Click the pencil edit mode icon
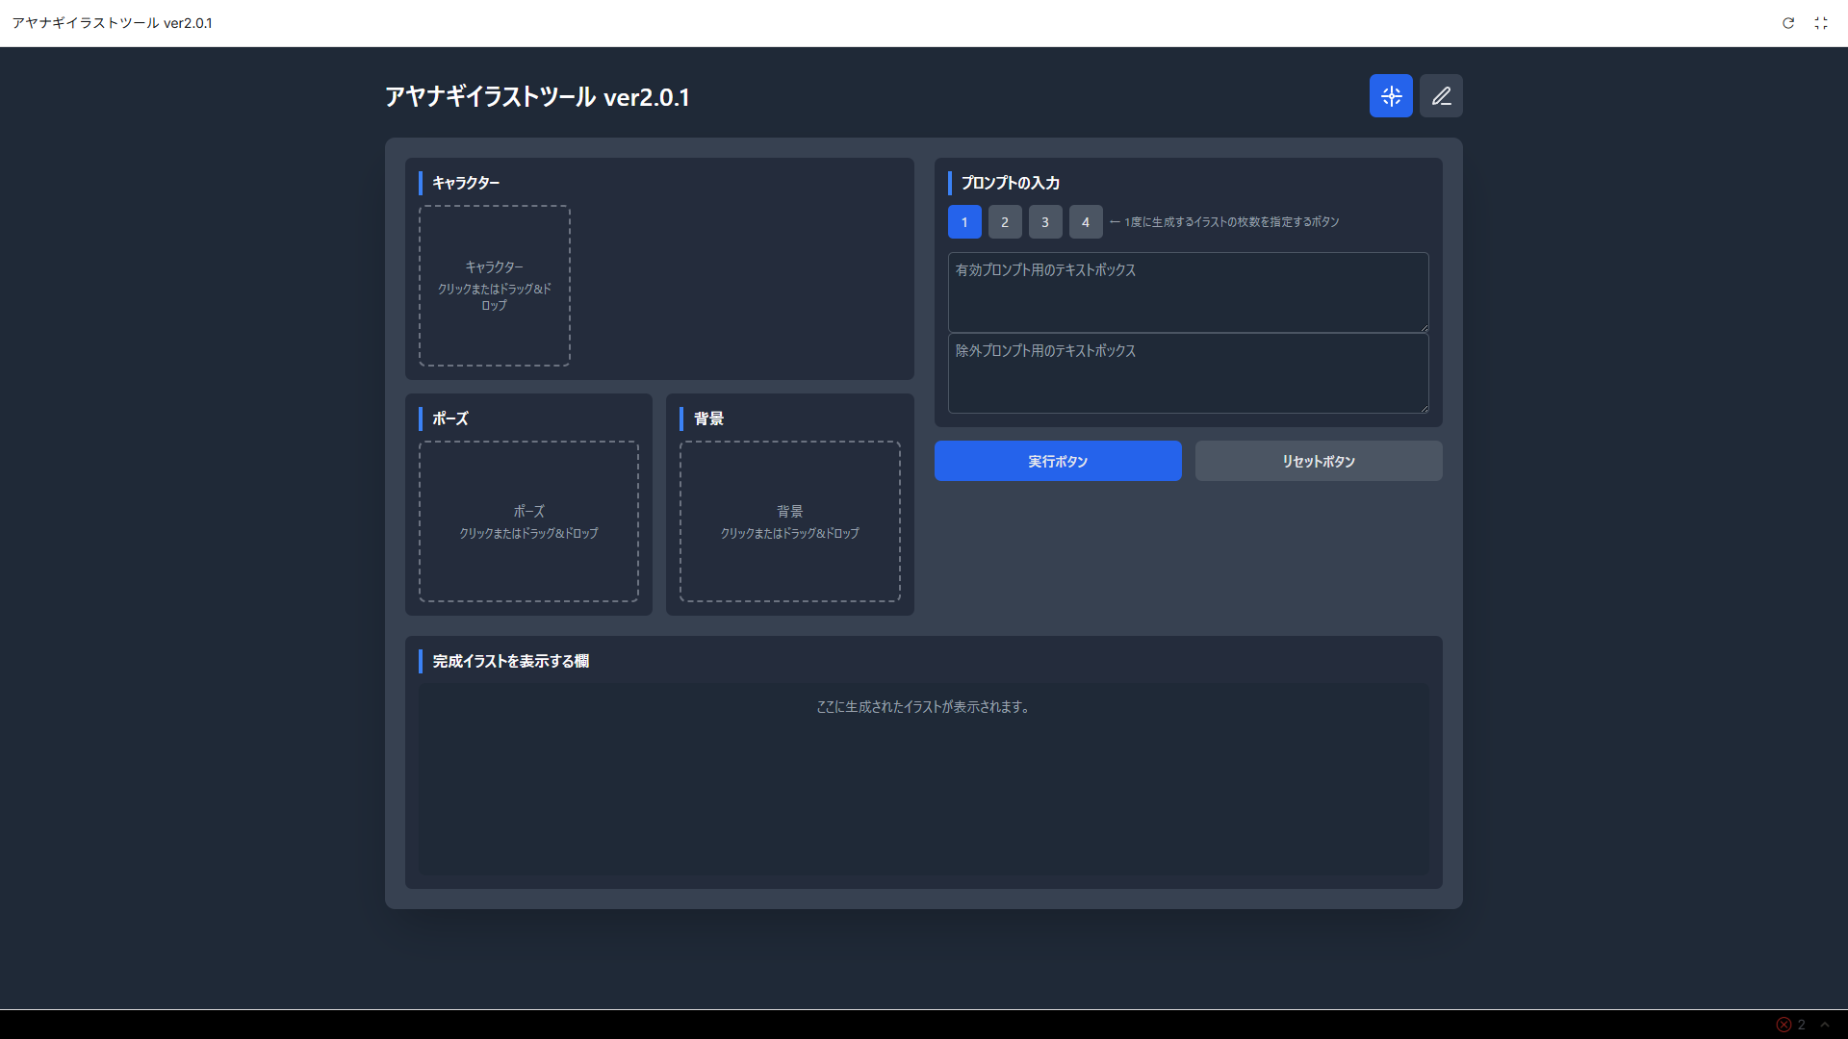Screen dimensions: 1848x1039 [1441, 96]
